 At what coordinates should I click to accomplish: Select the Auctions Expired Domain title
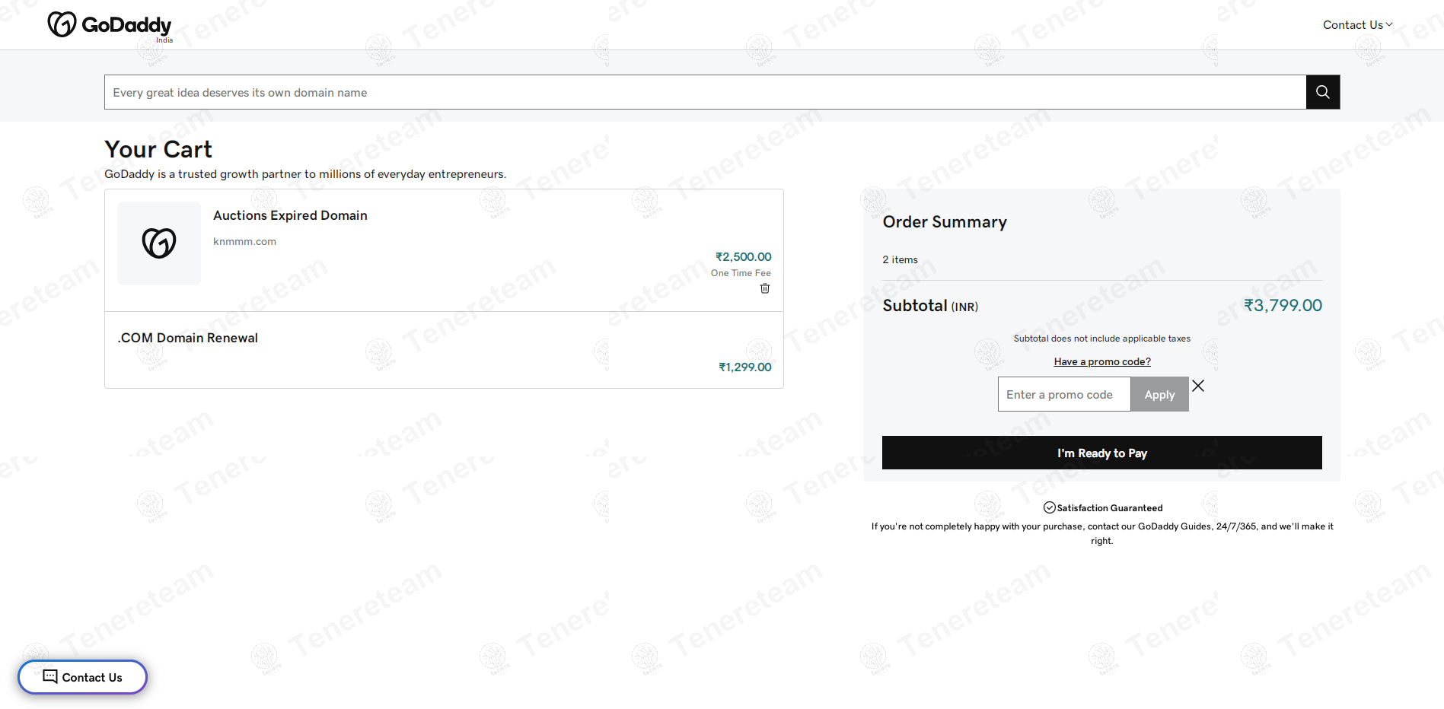tap(290, 215)
